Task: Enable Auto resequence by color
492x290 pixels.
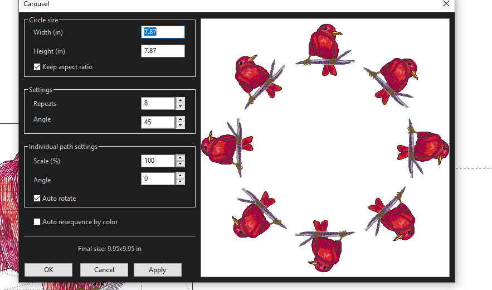Action: pos(37,222)
